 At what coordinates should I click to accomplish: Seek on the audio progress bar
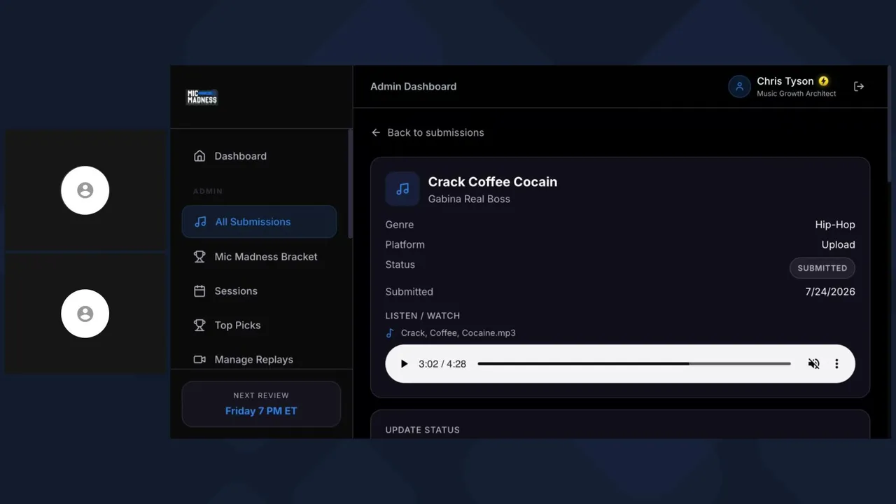[x=634, y=364]
